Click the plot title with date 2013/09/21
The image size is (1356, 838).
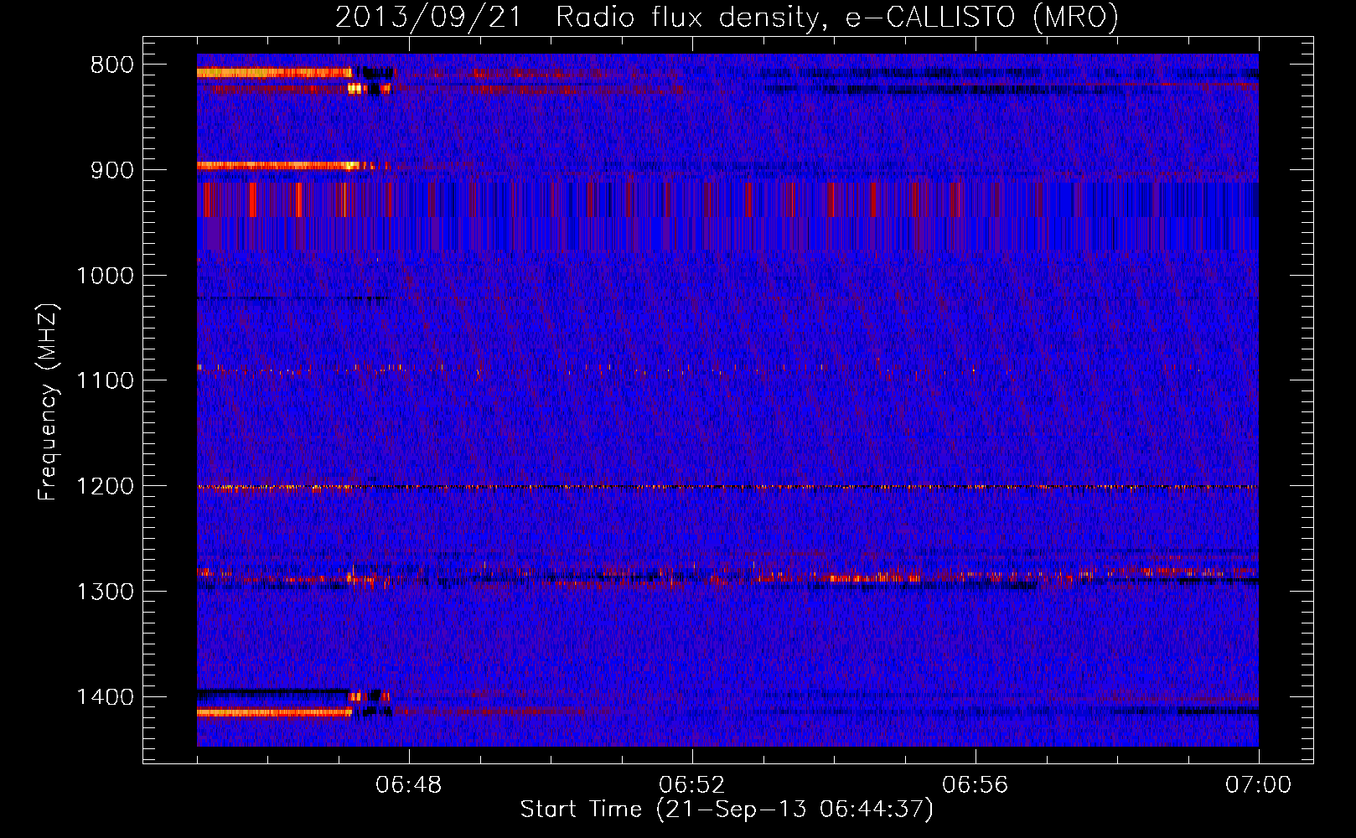(727, 17)
